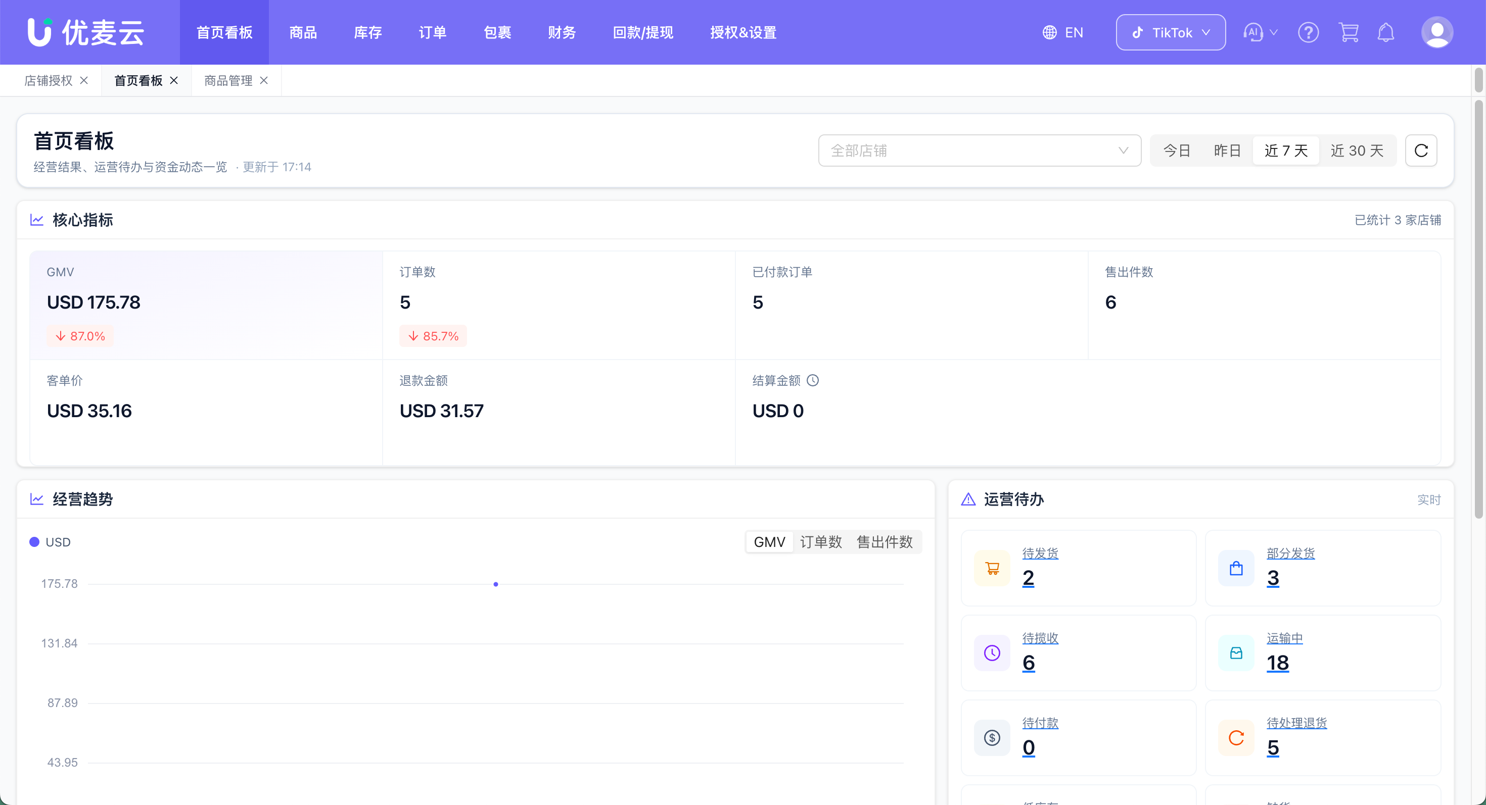Image resolution: width=1486 pixels, height=805 pixels.
Task: Close the 商品管理 tab
Action: click(264, 81)
